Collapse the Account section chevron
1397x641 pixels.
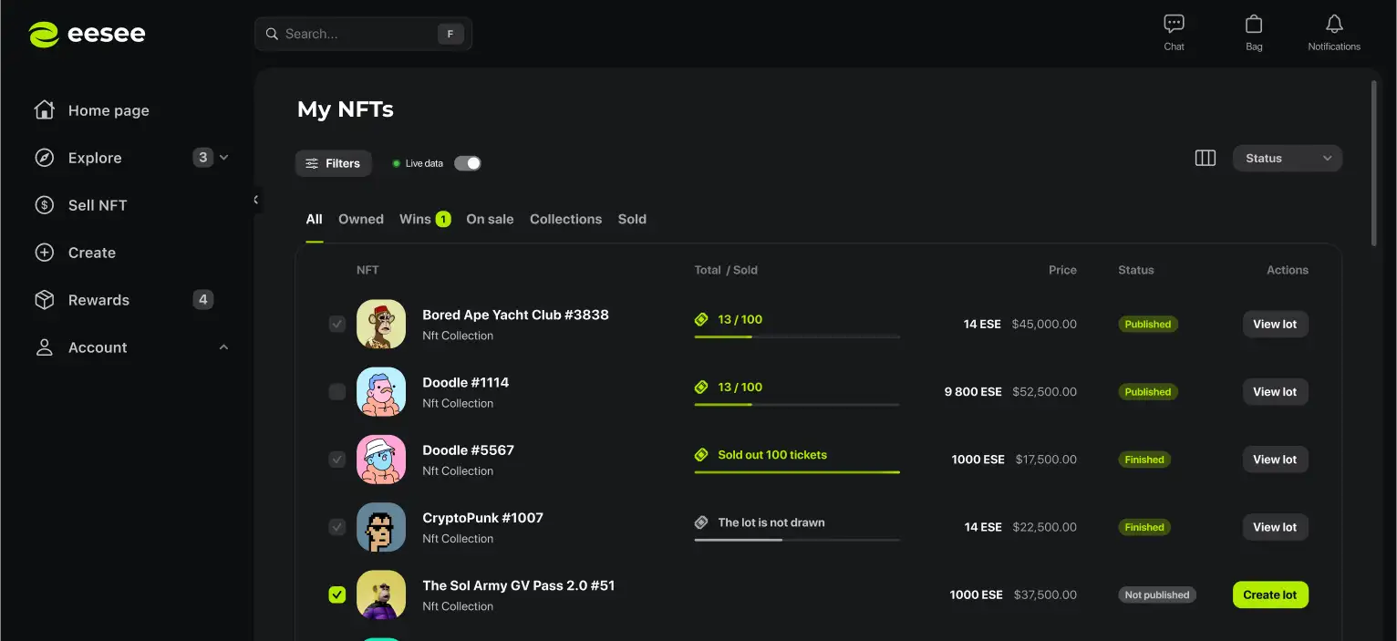click(224, 347)
